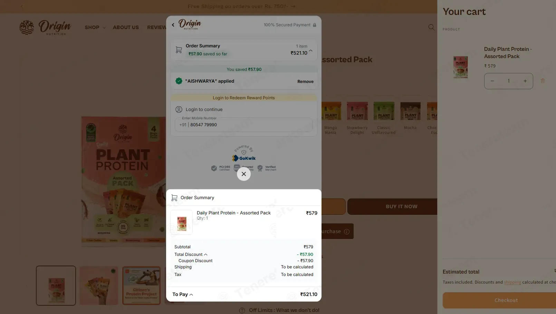Decrease quantity with minus icon
The height and width of the screenshot is (314, 556).
492,81
